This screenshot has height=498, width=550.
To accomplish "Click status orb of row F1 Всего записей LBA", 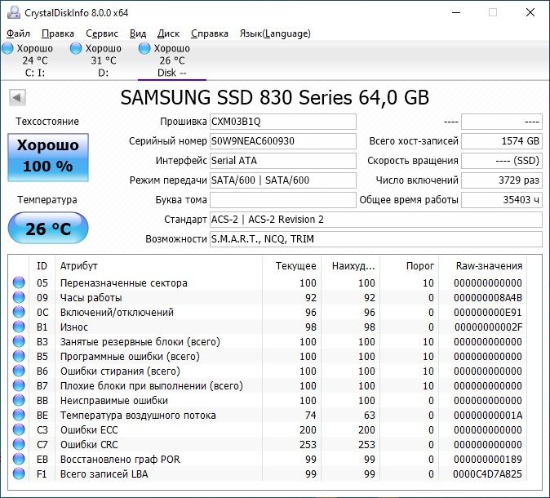I will (19, 474).
